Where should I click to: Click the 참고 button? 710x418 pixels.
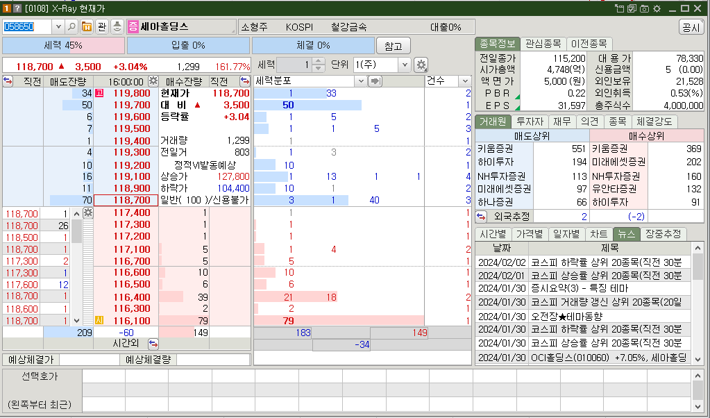[x=393, y=46]
